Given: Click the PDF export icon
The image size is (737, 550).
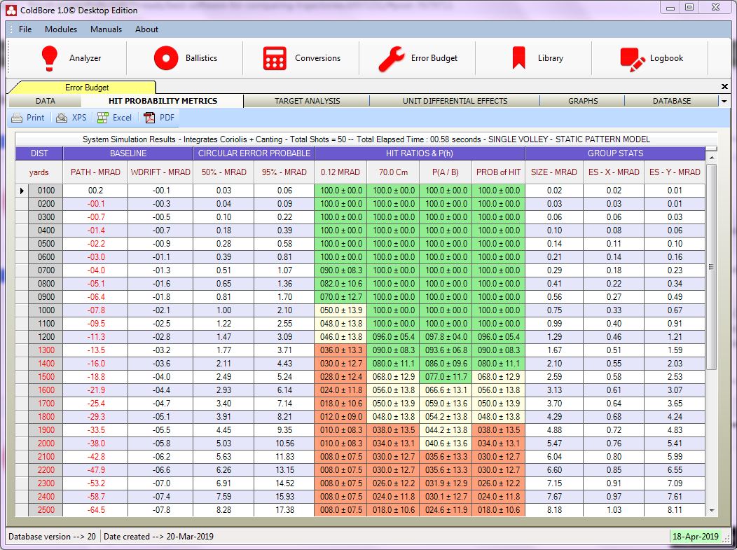Looking at the screenshot, I should (x=149, y=118).
